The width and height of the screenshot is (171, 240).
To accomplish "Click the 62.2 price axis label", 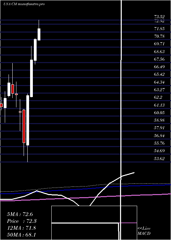I will [158, 97].
